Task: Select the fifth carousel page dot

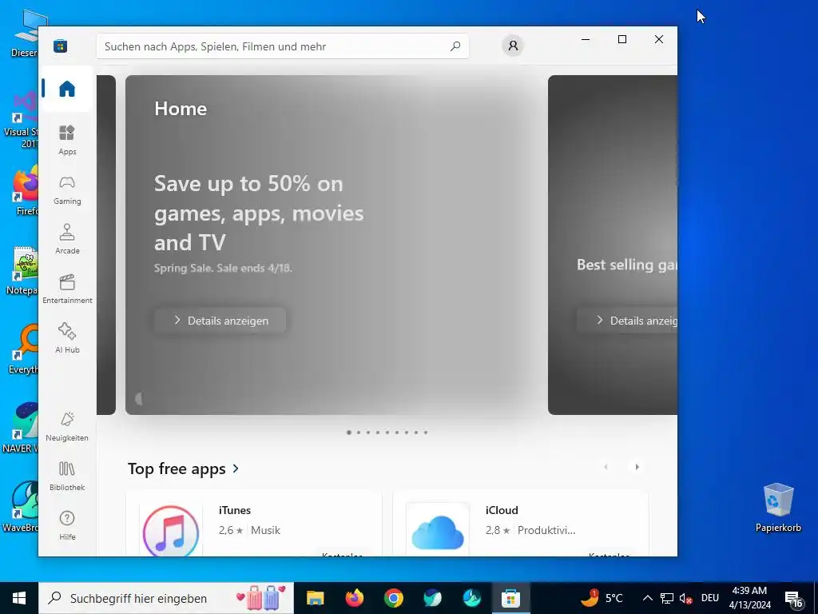Action: [x=387, y=433]
